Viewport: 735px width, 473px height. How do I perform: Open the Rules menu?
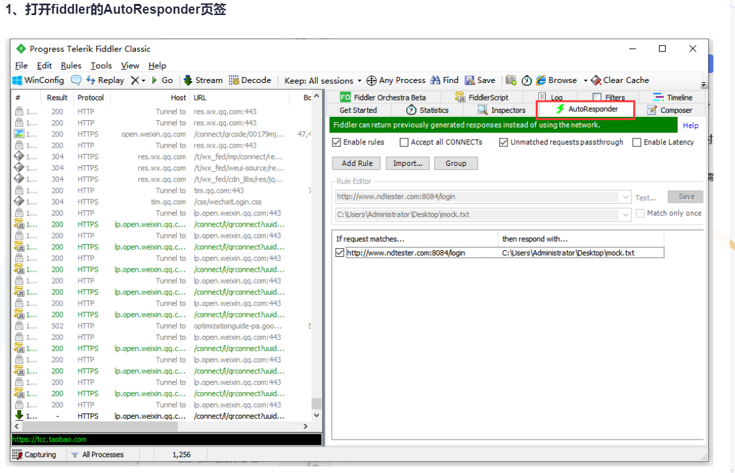coord(71,65)
